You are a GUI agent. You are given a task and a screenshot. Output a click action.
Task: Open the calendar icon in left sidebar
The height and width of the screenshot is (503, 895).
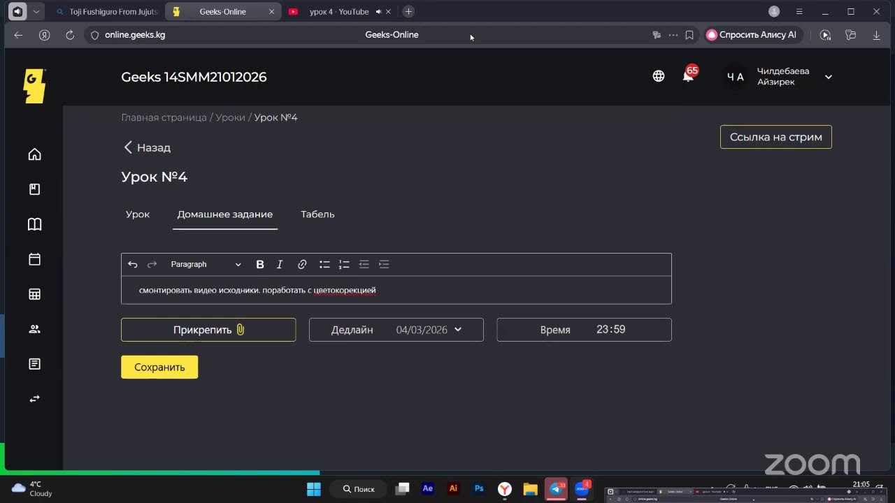[x=34, y=259]
